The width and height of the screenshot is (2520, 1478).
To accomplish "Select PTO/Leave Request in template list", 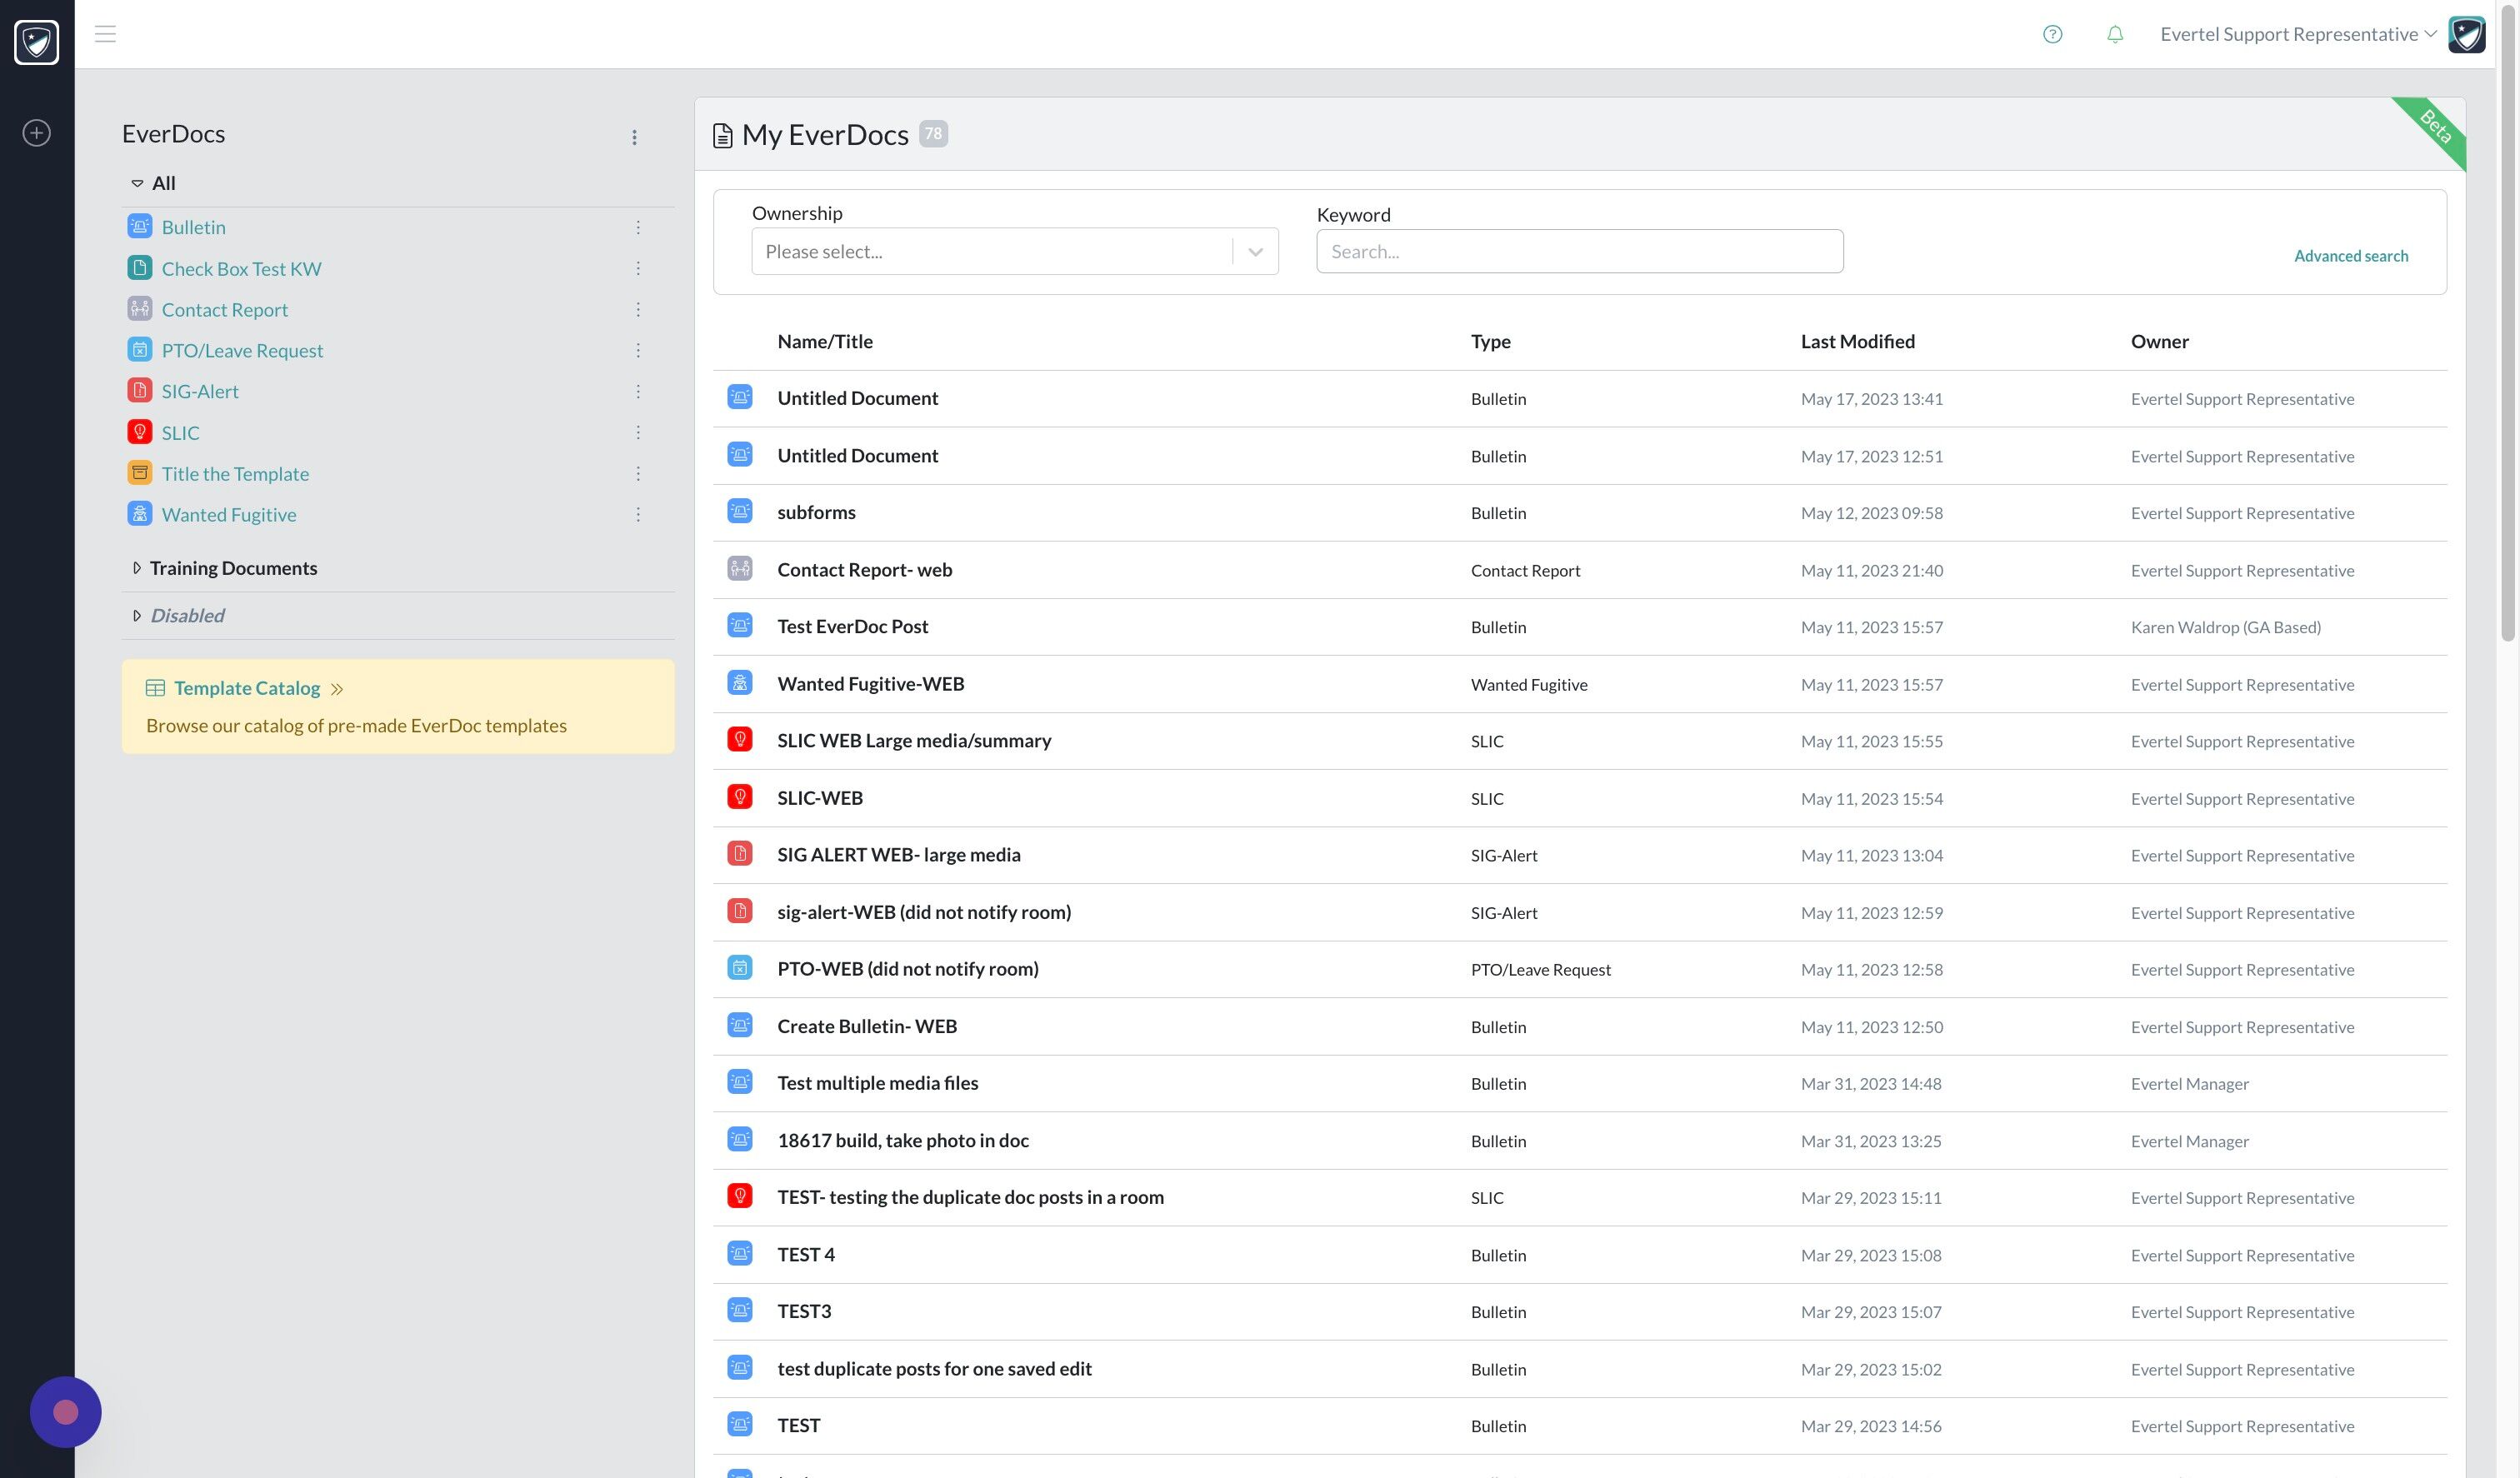I will (242, 351).
